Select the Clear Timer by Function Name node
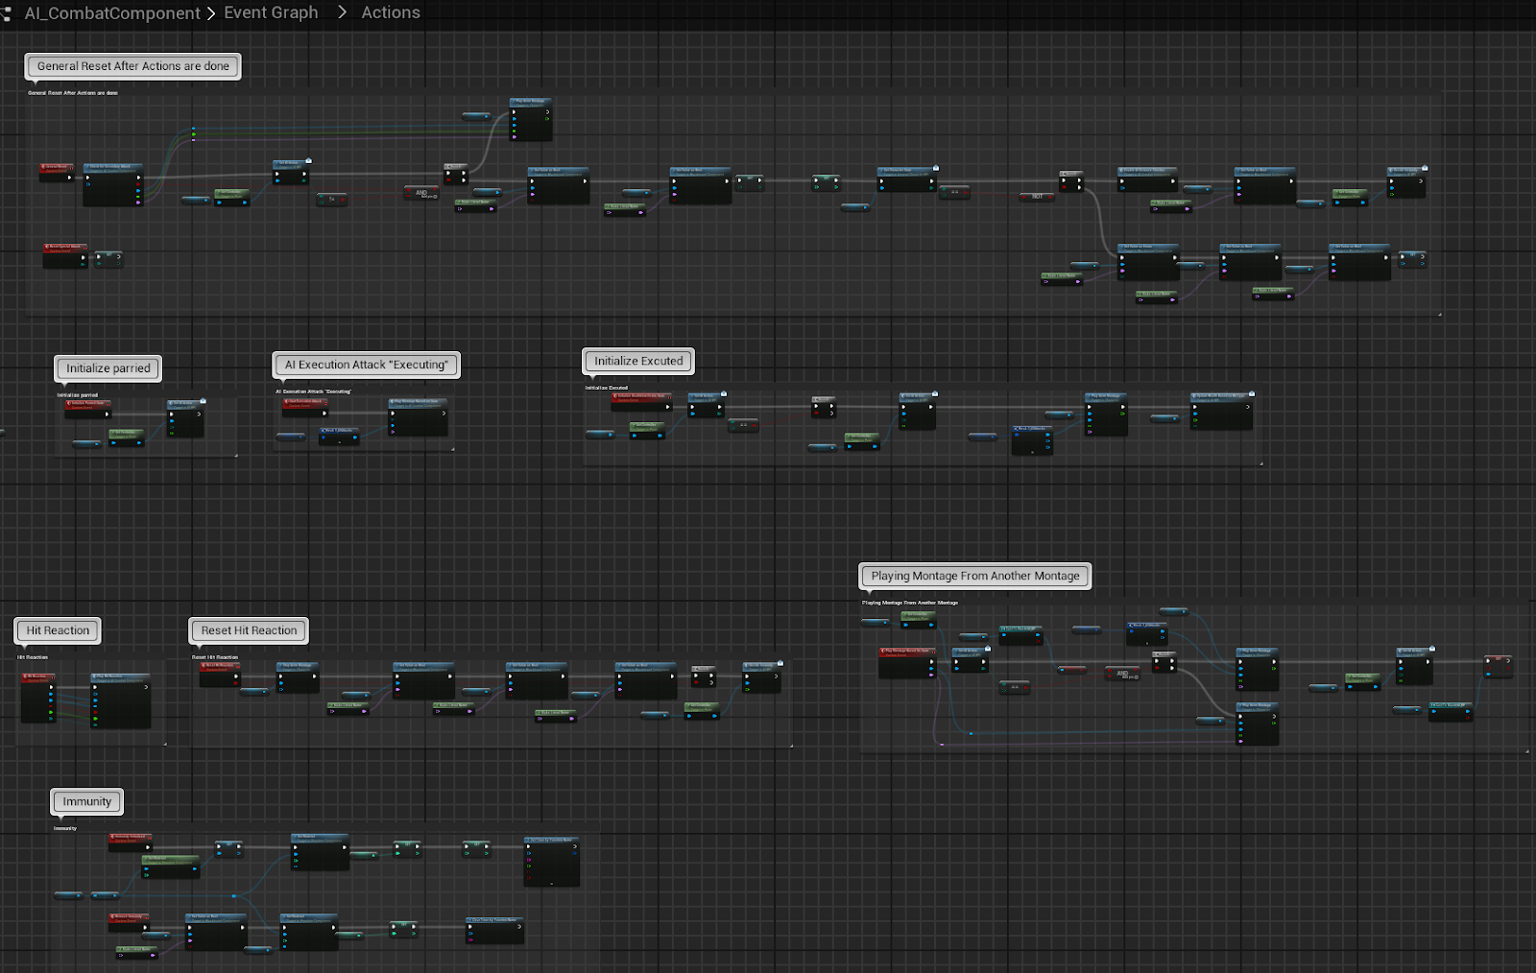The height and width of the screenshot is (973, 1536). [495, 931]
